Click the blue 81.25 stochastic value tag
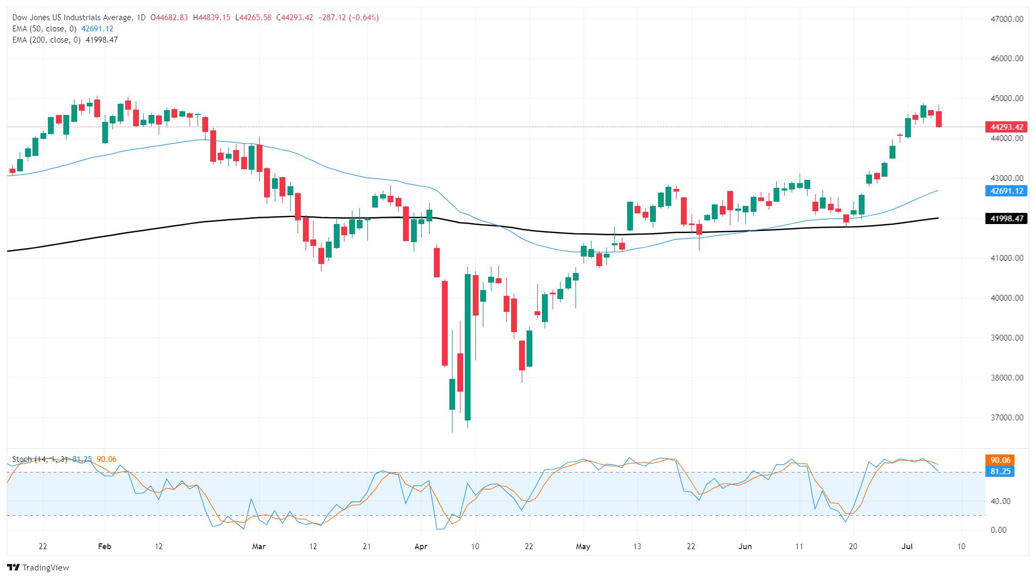 tap(1000, 471)
